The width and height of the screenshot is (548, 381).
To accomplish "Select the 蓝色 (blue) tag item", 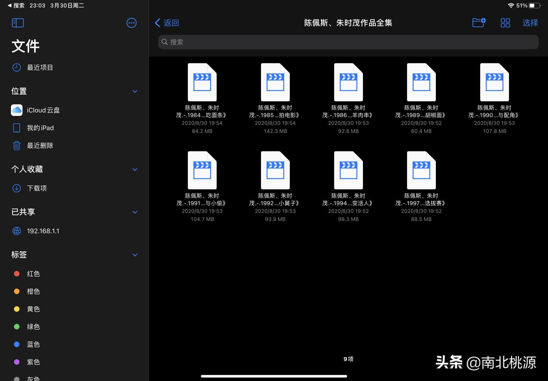I will [x=33, y=344].
